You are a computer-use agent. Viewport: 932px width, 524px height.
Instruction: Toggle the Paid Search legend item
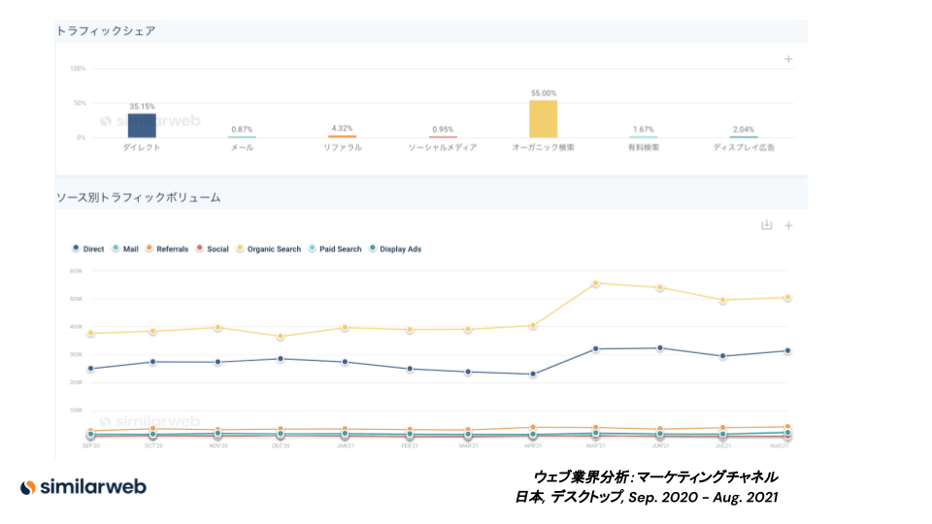pos(336,249)
